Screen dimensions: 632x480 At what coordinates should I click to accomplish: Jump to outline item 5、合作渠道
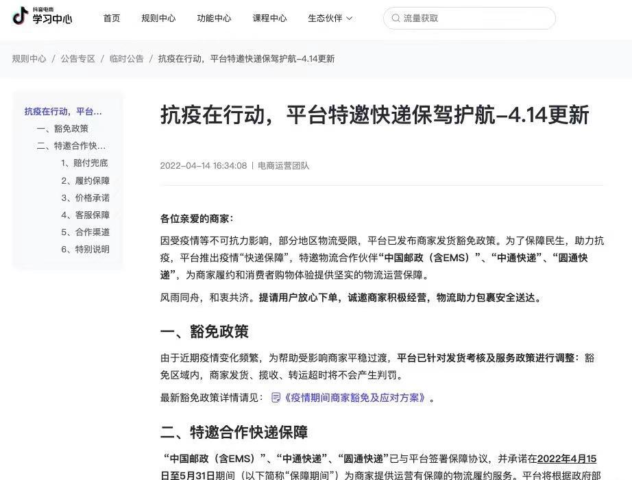[x=86, y=232]
